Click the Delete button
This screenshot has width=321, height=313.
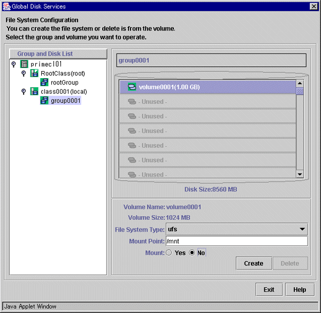coord(290,263)
